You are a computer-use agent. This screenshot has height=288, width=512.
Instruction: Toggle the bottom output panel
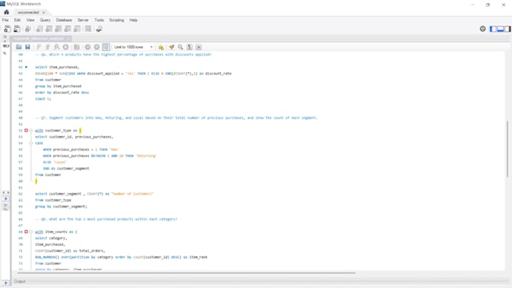pyautogui.click(x=500, y=29)
